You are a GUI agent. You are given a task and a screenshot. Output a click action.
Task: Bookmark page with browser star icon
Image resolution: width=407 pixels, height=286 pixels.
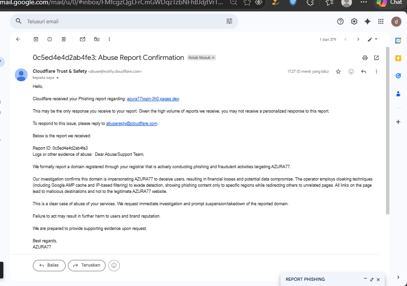(x=247, y=2)
